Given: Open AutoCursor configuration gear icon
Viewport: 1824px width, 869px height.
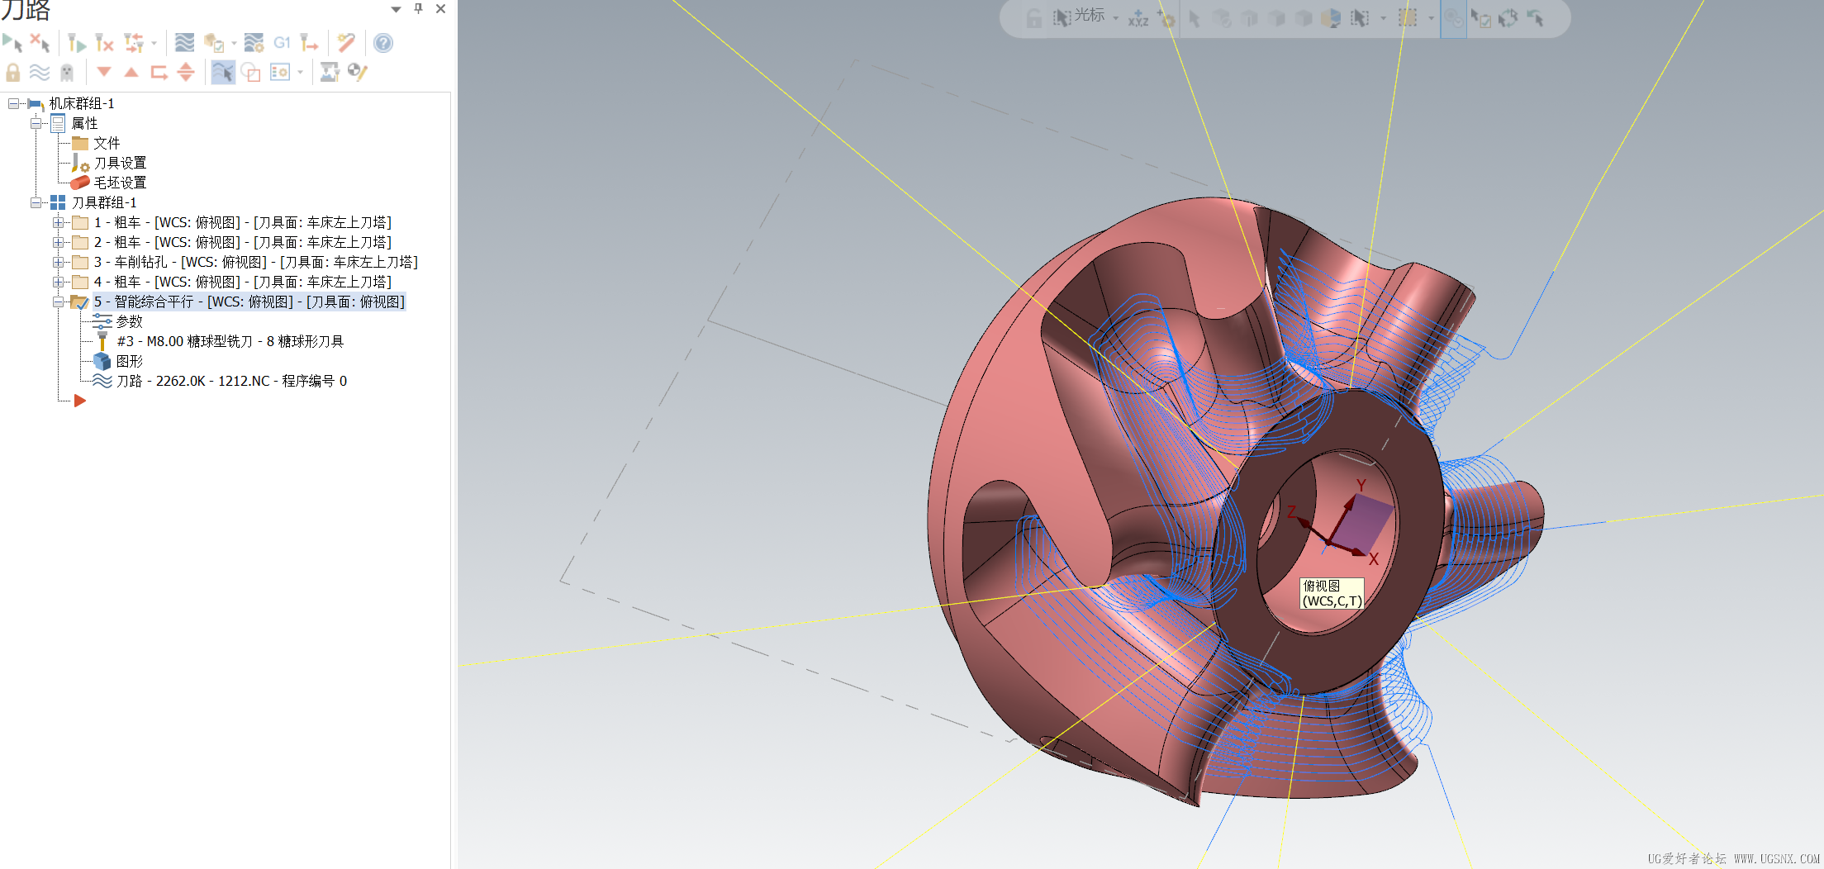Looking at the screenshot, I should (x=1166, y=18).
